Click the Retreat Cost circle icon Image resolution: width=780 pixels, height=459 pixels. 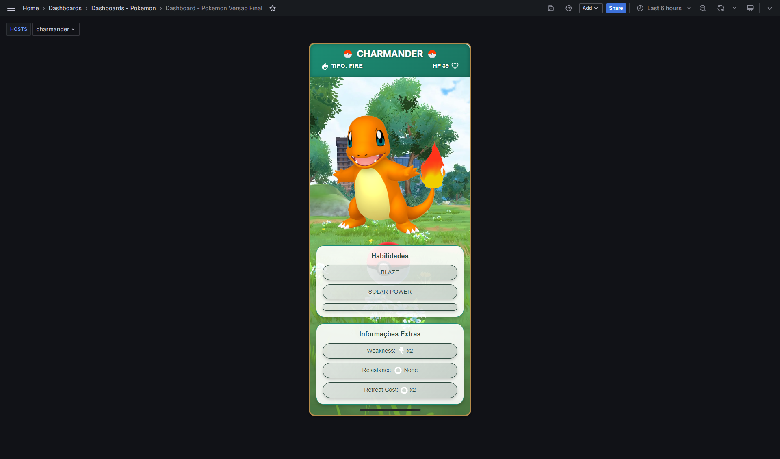[404, 390]
